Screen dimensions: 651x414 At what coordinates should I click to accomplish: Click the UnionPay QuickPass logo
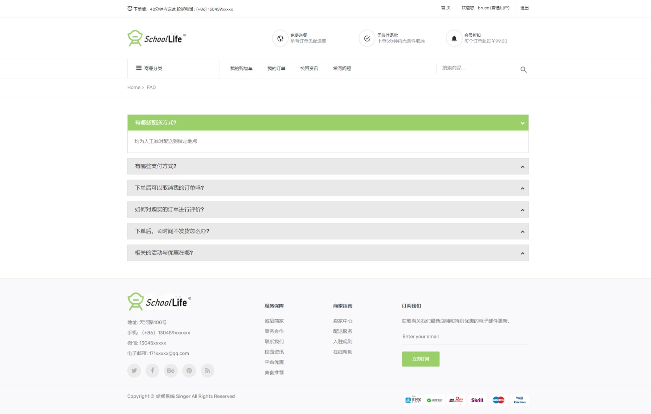click(x=456, y=400)
